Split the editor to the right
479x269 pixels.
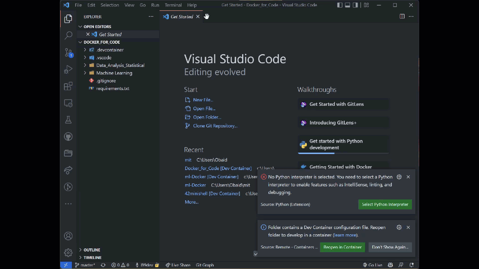(402, 16)
